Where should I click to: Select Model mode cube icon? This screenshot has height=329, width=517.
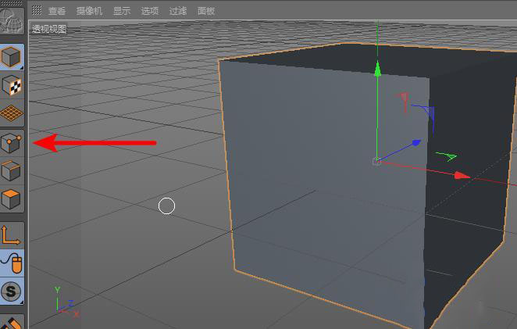(x=12, y=57)
